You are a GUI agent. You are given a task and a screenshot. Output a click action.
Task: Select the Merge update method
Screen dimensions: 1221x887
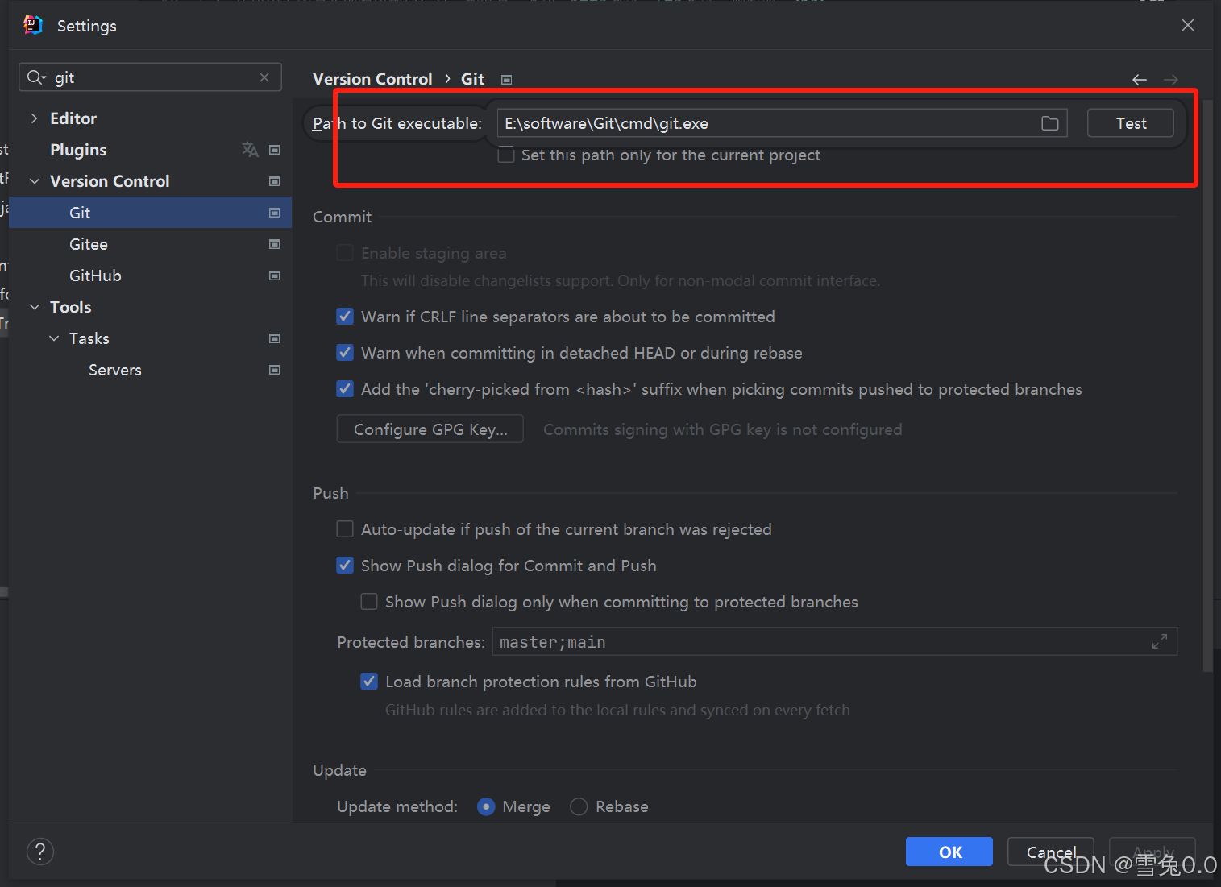(x=486, y=806)
